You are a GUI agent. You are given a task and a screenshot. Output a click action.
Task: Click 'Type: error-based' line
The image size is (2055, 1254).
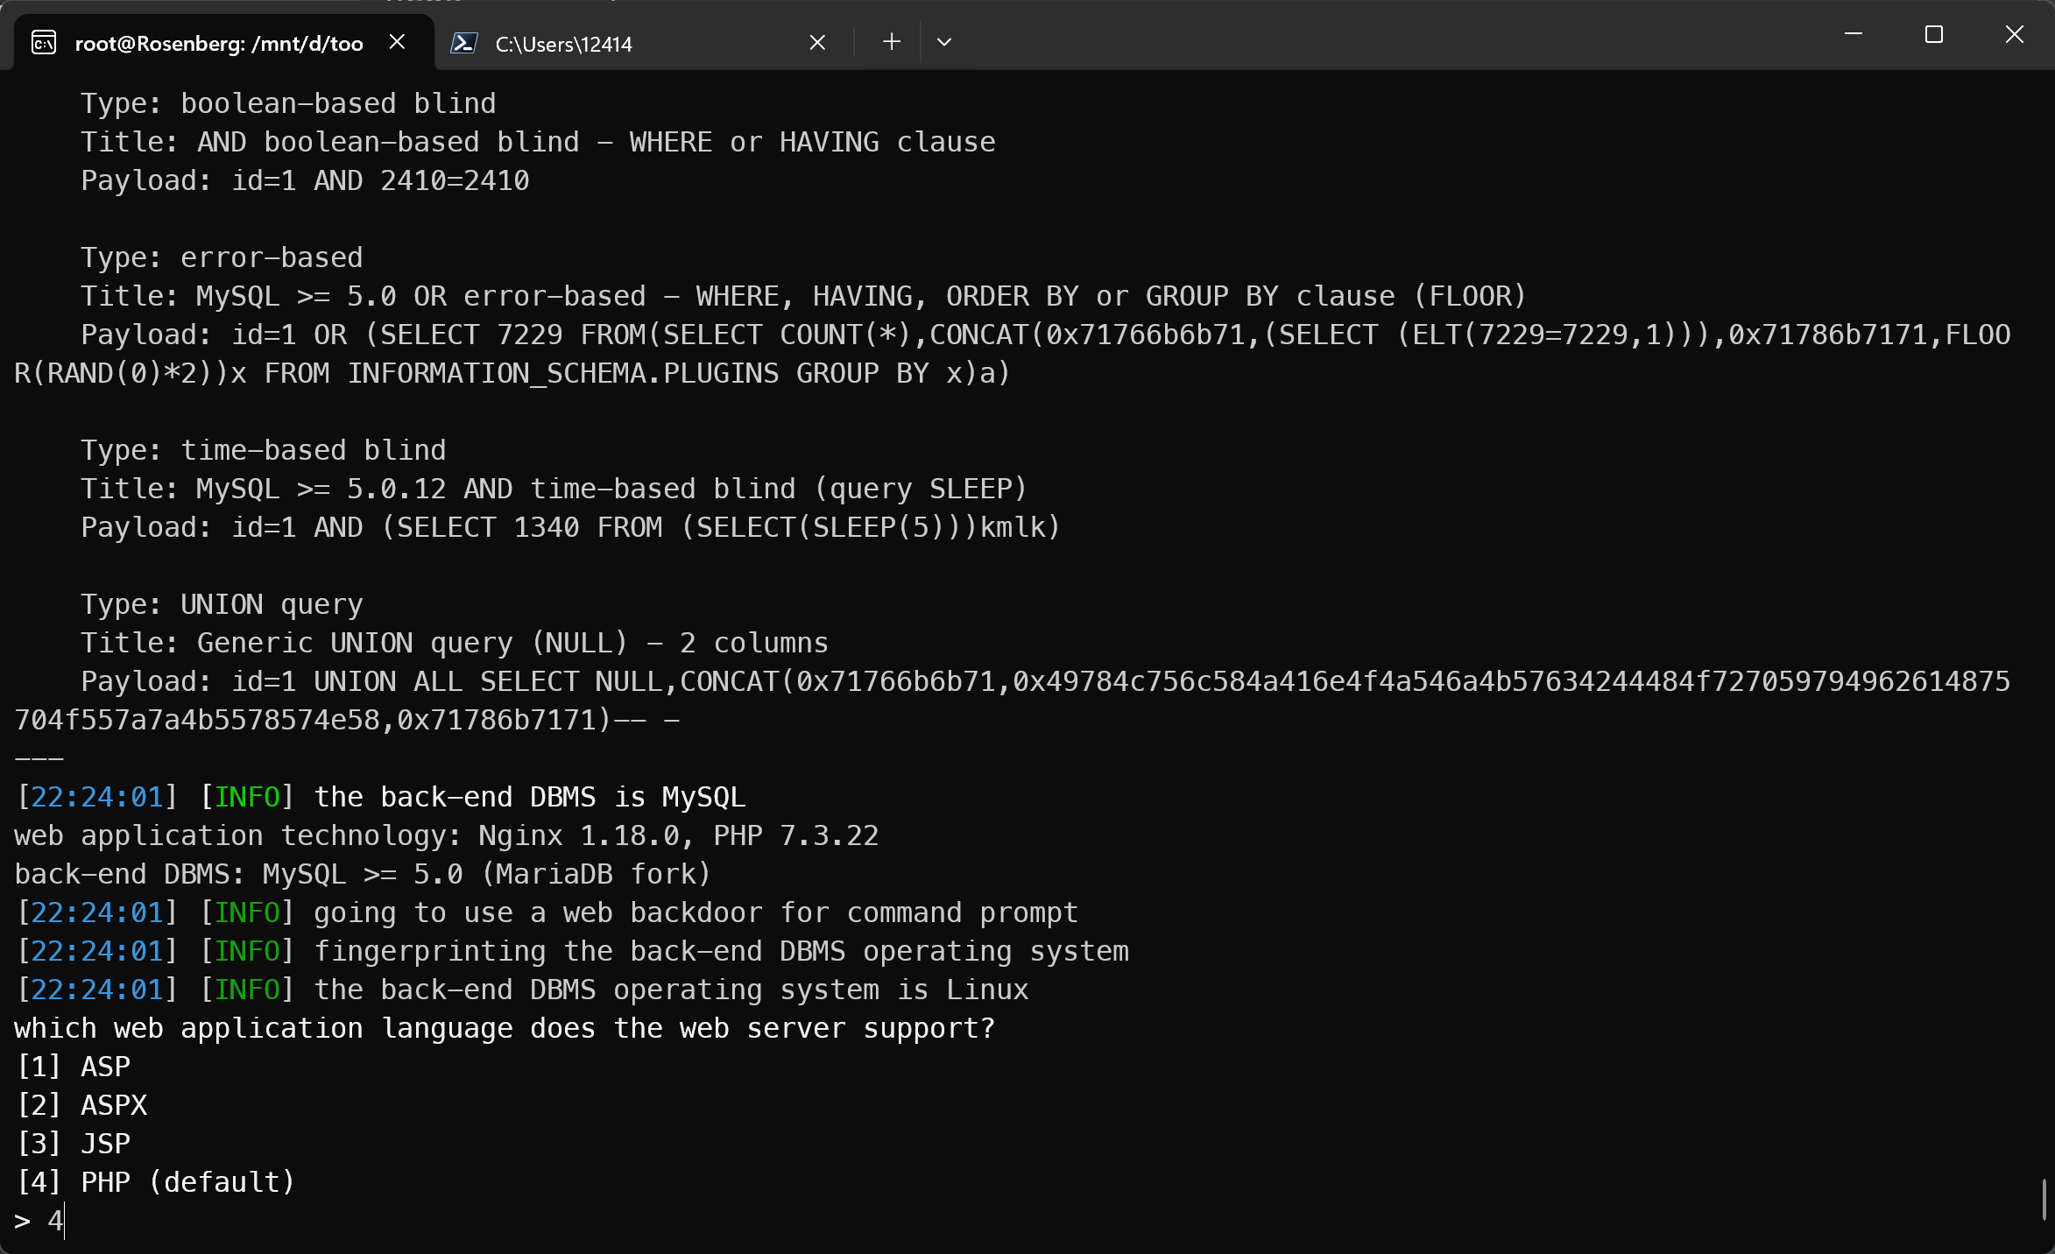pyautogui.click(x=222, y=257)
